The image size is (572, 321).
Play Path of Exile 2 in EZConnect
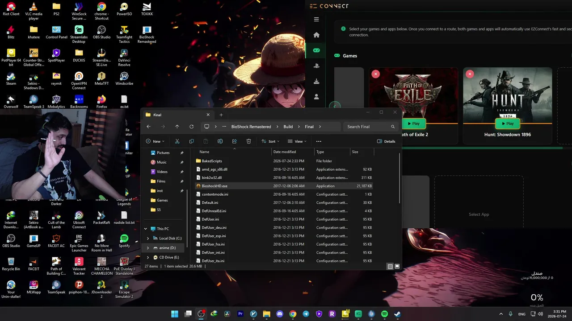(x=413, y=123)
